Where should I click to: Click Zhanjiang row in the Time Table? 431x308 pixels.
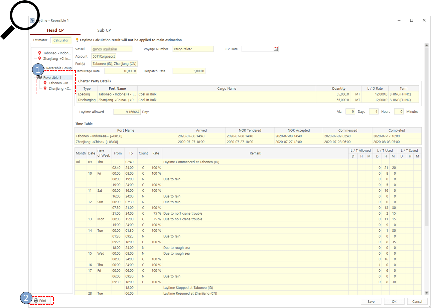[248, 142]
